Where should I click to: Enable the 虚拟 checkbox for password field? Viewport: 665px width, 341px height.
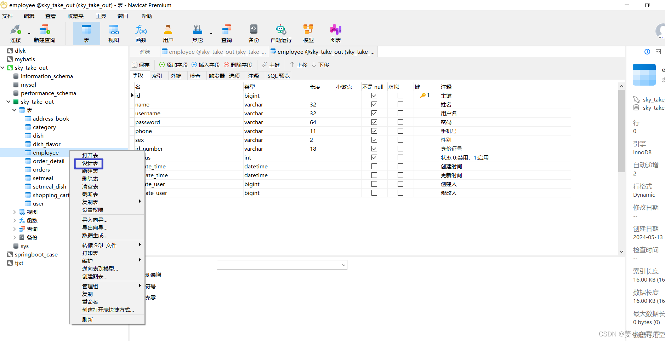click(x=400, y=122)
